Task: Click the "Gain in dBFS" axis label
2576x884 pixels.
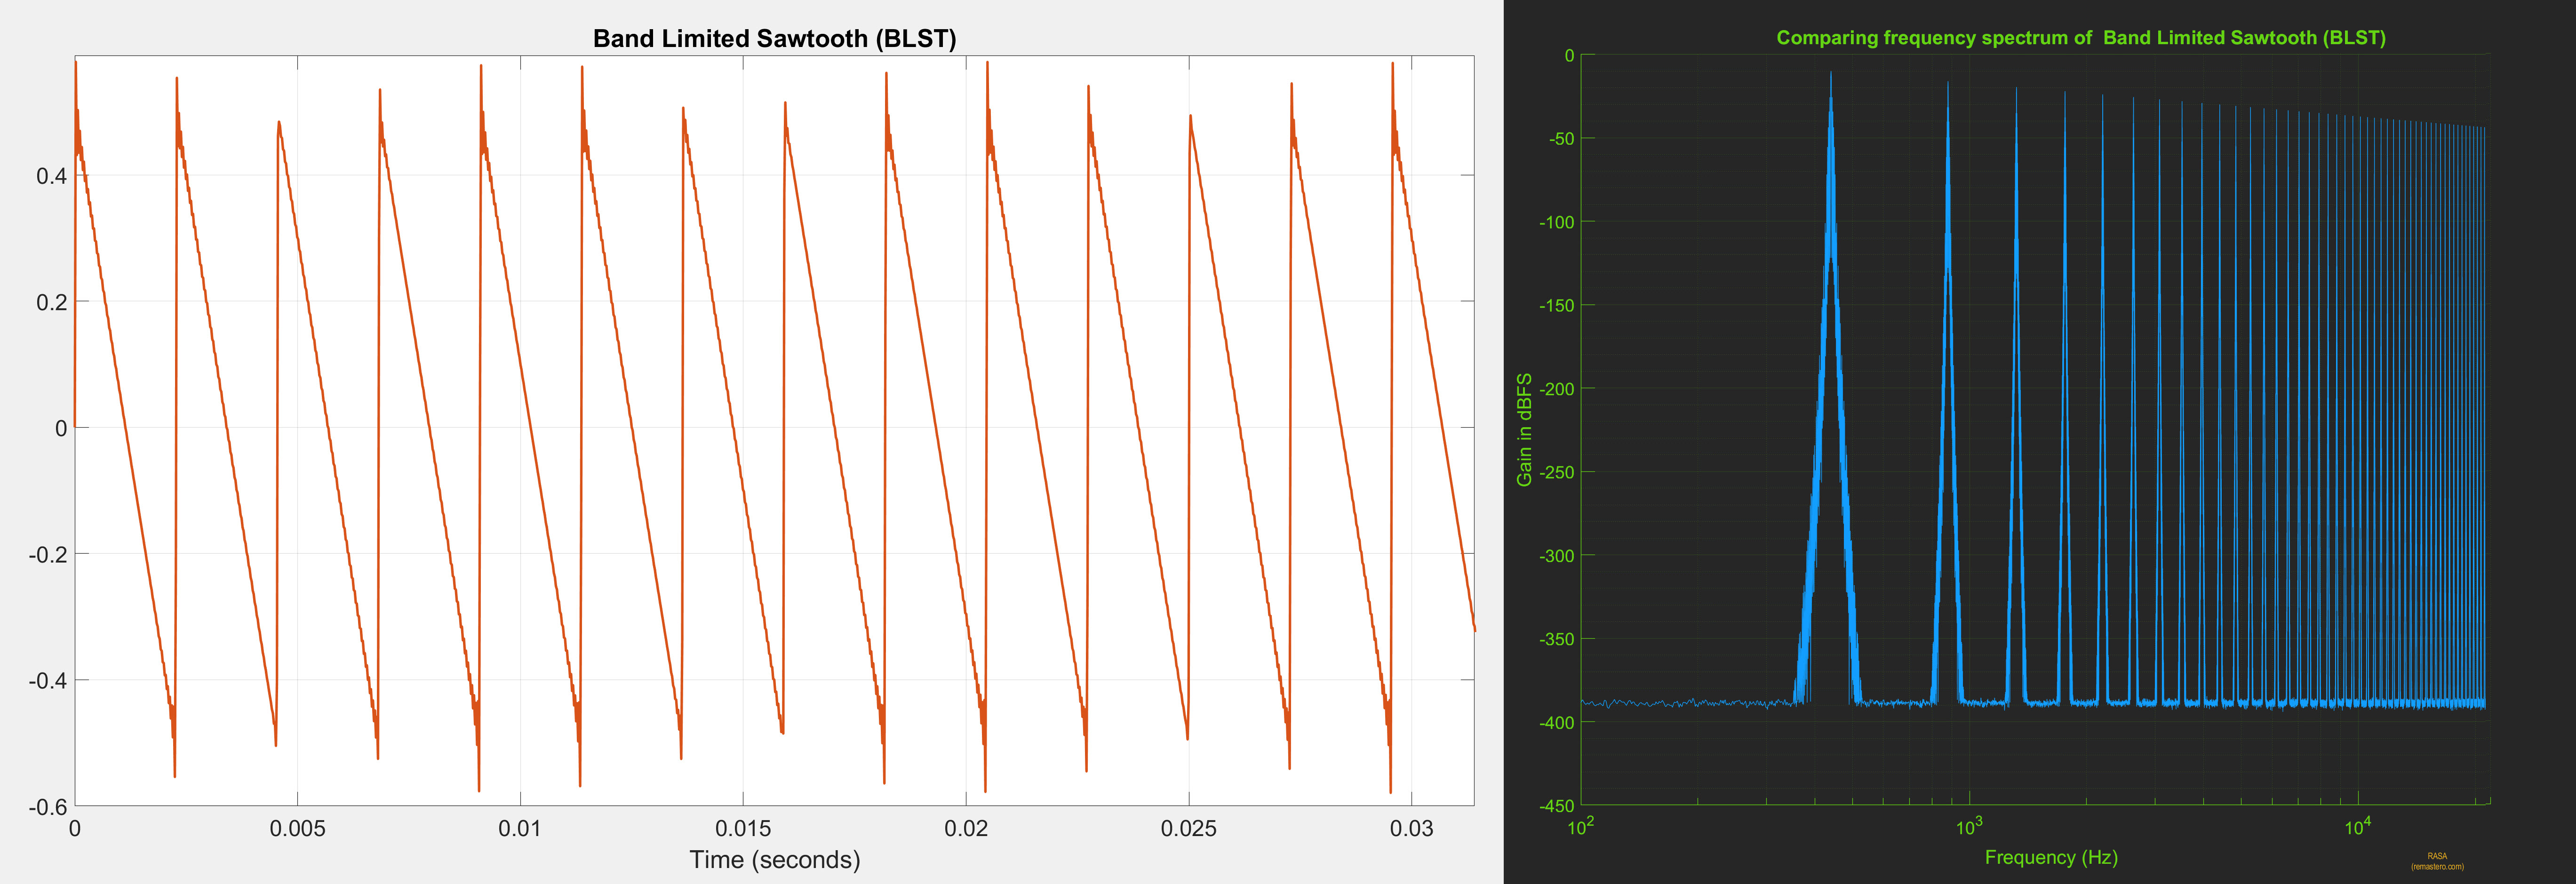Action: pos(1524,430)
